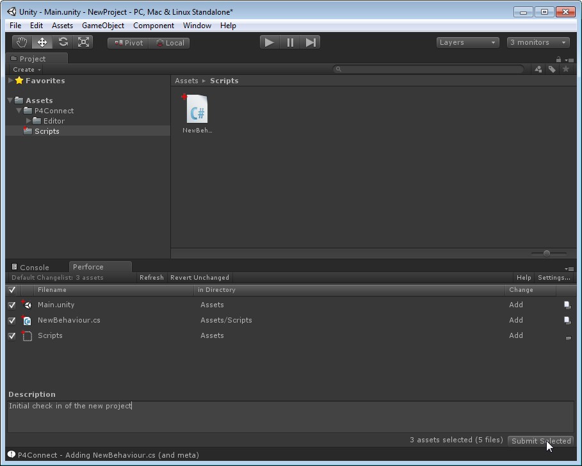Open the Edit menu
The width and height of the screenshot is (582, 466).
point(36,26)
